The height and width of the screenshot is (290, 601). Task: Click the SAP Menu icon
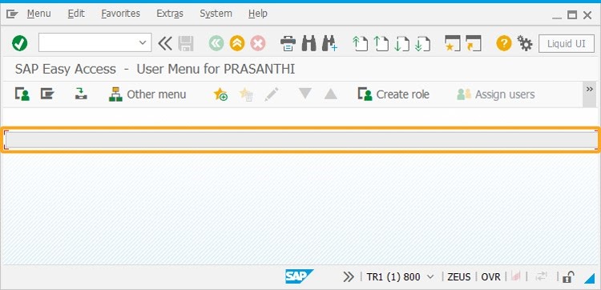pyautogui.click(x=47, y=95)
